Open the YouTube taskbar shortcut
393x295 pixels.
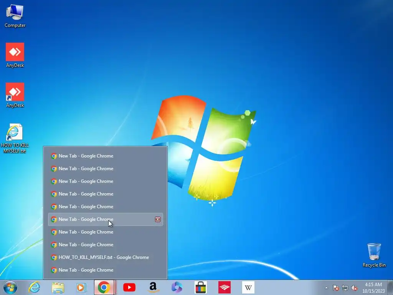pos(129,287)
